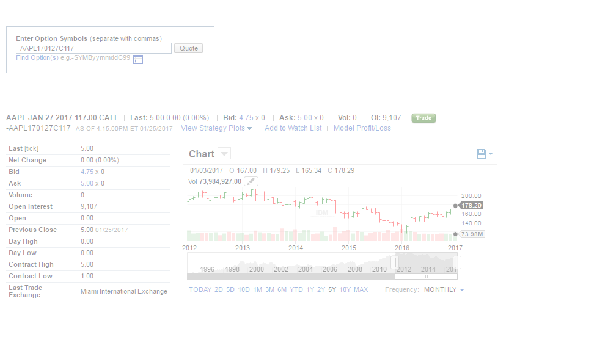Click the green Trade button

(423, 118)
